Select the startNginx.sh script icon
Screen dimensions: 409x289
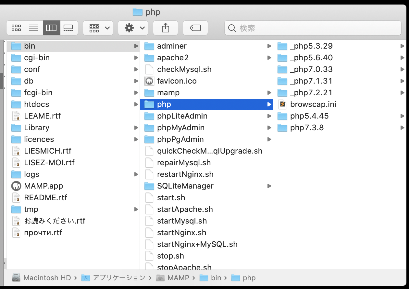coord(149,233)
